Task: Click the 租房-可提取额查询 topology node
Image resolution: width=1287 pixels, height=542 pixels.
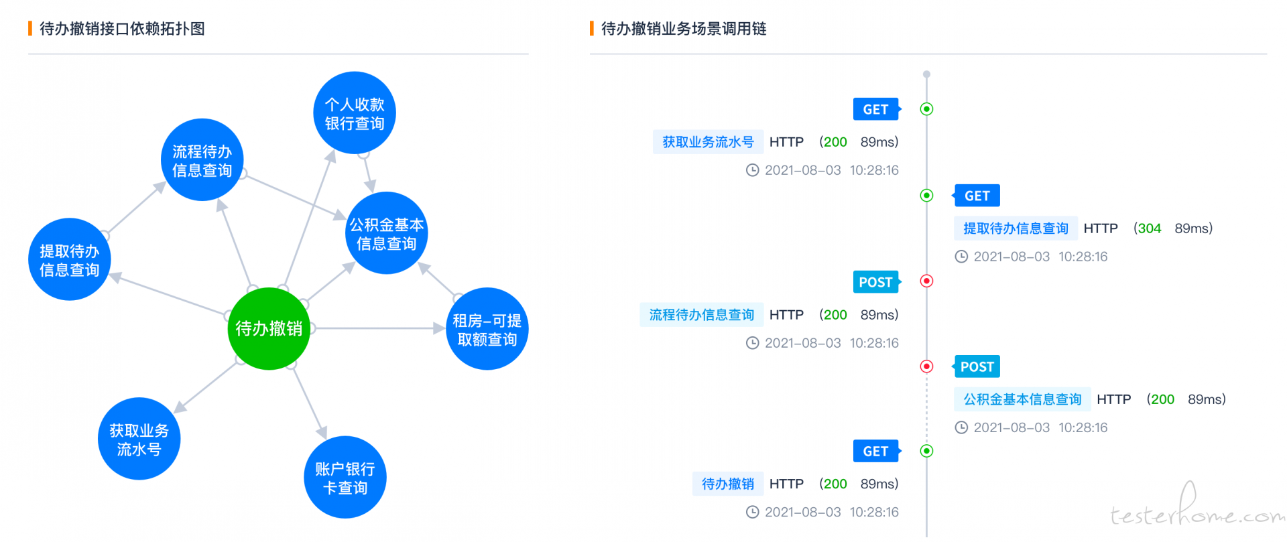Action: tap(487, 329)
